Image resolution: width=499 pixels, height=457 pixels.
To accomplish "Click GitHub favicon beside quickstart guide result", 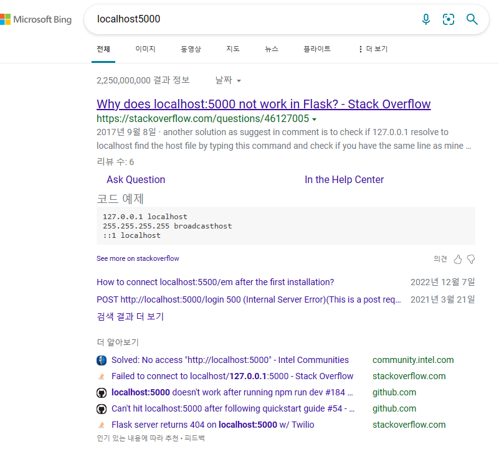I will 102,409.
